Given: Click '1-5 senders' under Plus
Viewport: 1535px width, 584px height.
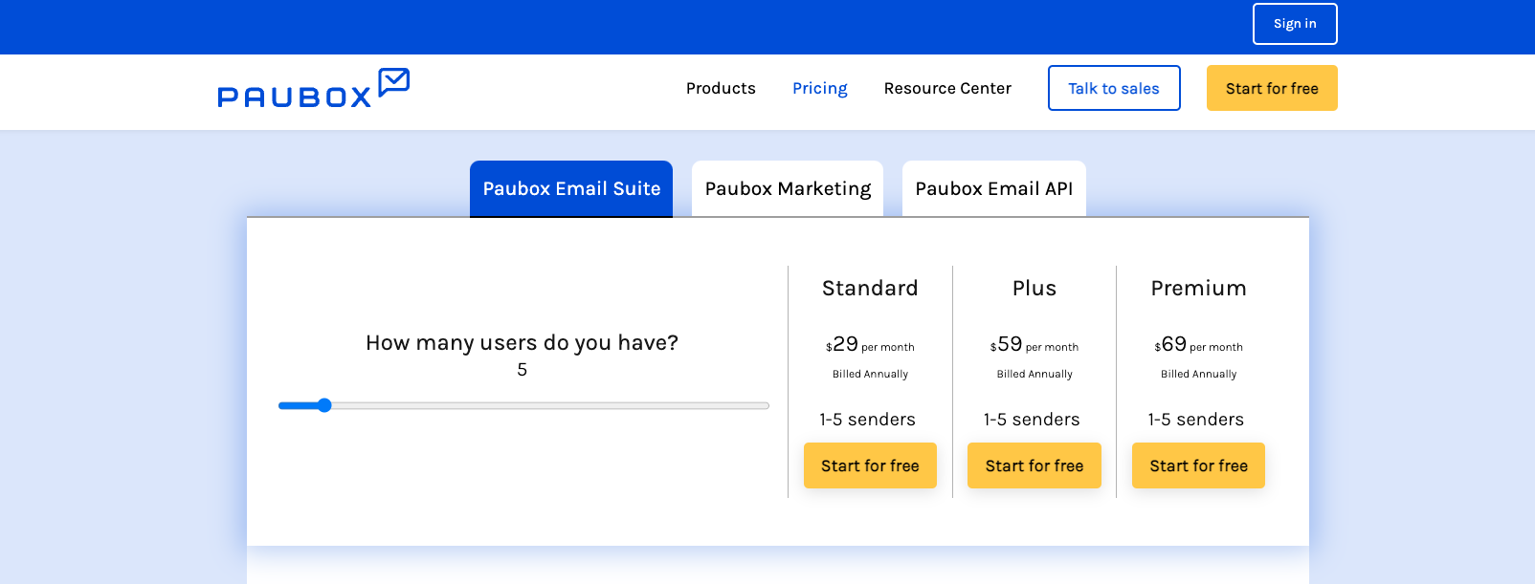Looking at the screenshot, I should click(1032, 419).
